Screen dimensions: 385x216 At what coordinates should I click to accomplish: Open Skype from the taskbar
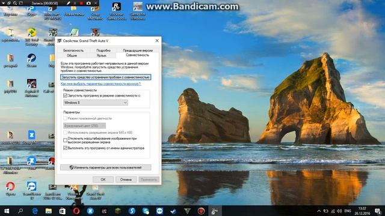click(146, 211)
